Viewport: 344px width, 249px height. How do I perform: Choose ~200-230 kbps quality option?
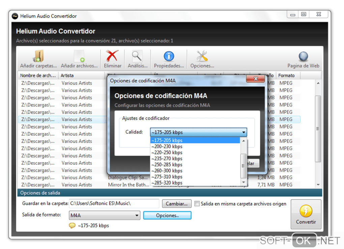(195, 146)
